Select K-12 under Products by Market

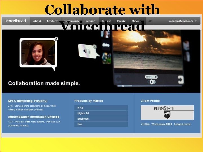[x=101, y=108]
